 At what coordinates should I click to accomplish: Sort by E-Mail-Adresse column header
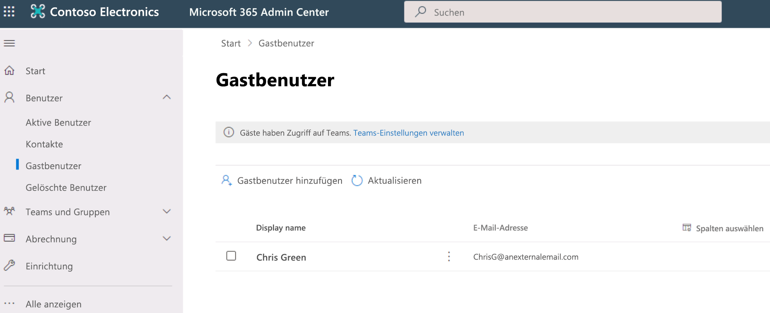coord(501,228)
